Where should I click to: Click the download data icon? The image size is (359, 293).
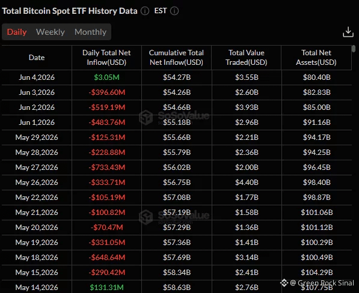(x=348, y=32)
